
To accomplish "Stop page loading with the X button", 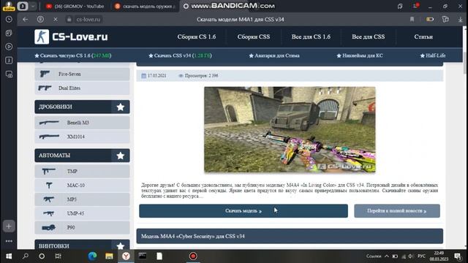I will click(56, 20).
